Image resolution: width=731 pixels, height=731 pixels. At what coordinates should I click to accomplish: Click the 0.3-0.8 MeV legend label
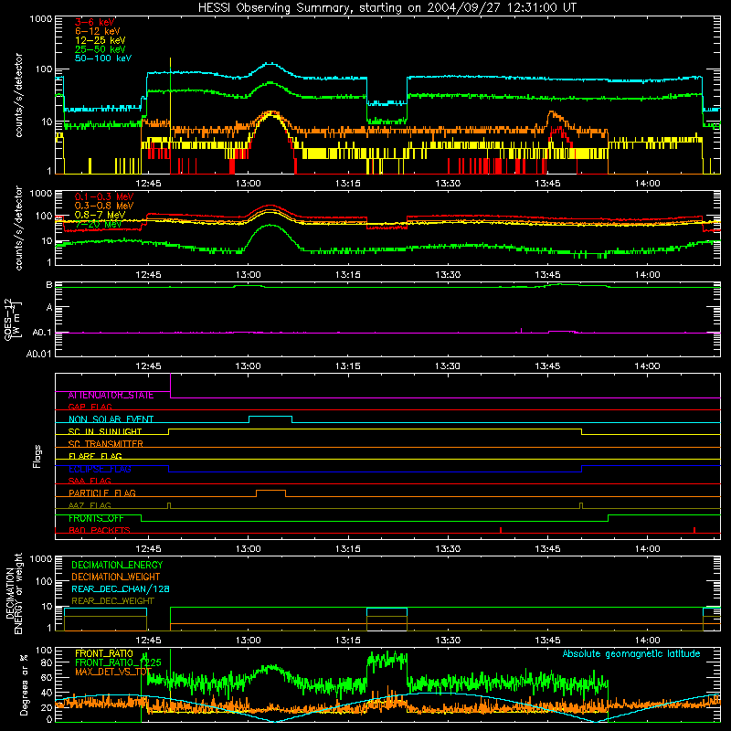[x=104, y=206]
